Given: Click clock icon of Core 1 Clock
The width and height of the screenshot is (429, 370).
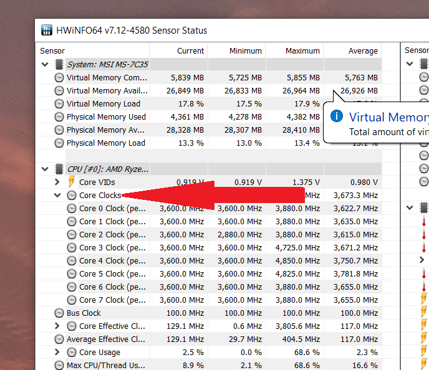Looking at the screenshot, I should click(72, 221).
